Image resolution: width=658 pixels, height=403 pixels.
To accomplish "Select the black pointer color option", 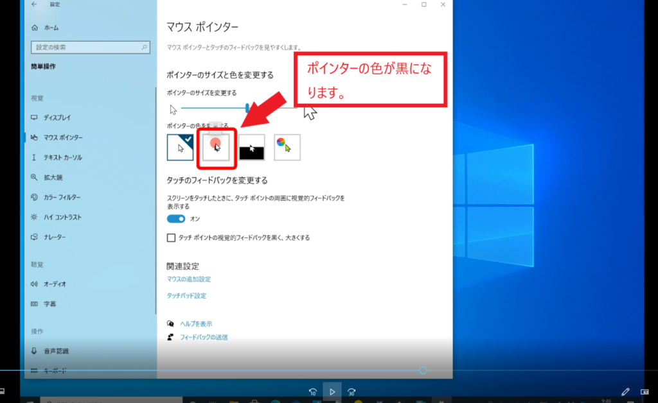I will (216, 147).
